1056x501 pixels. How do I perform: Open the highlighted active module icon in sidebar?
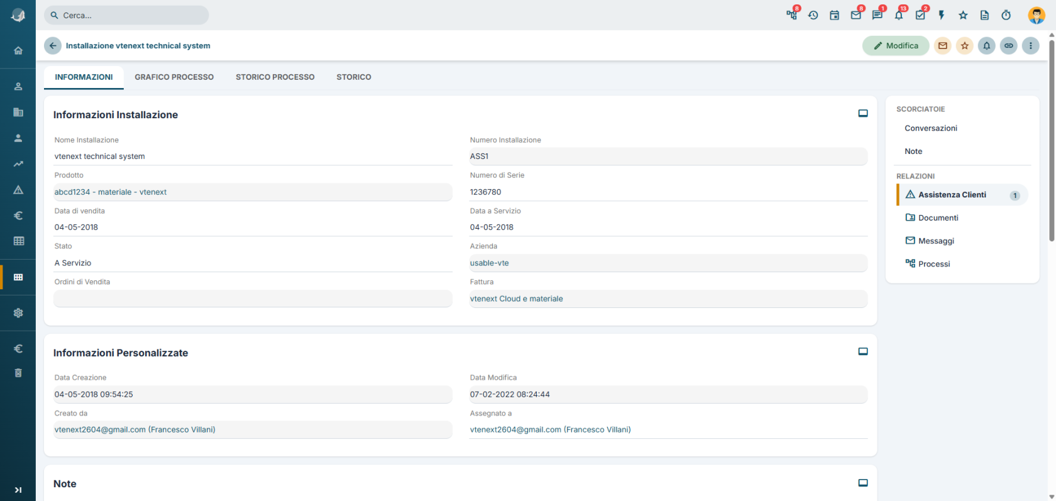point(18,277)
